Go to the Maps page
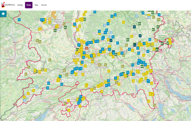The image size is (191, 121). click(x=36, y=5)
